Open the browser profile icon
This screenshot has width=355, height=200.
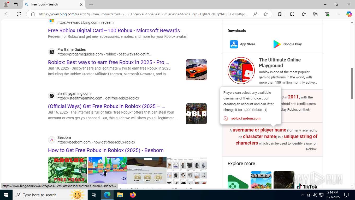pos(6,4)
